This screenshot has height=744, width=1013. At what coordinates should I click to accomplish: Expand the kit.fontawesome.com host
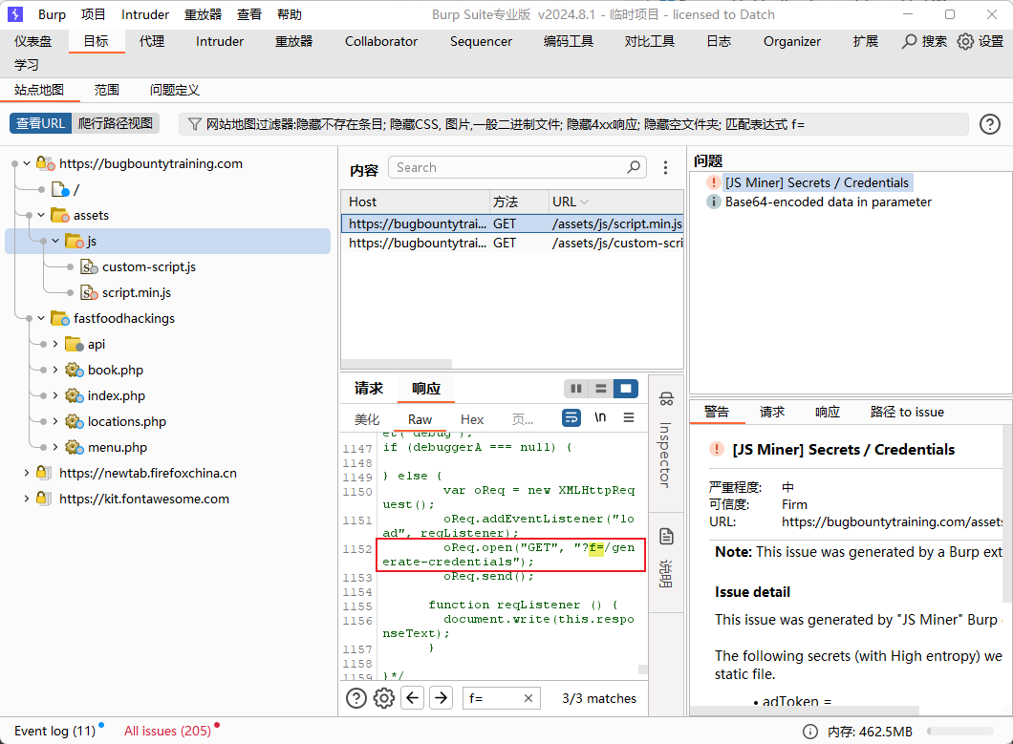[x=27, y=500]
